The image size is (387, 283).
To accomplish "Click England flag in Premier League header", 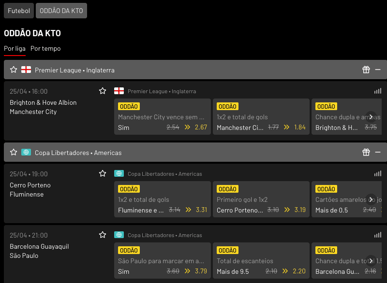I will coord(26,70).
